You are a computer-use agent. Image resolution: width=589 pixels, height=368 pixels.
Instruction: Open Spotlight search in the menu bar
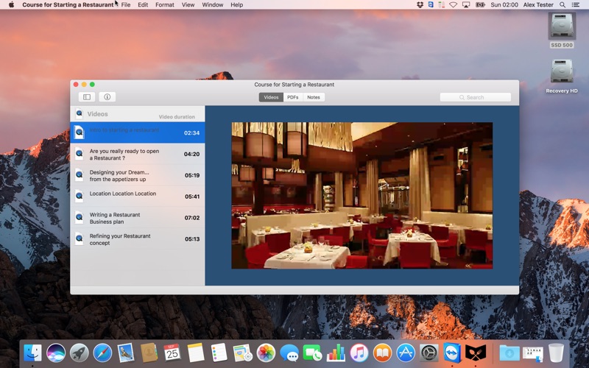(562, 5)
